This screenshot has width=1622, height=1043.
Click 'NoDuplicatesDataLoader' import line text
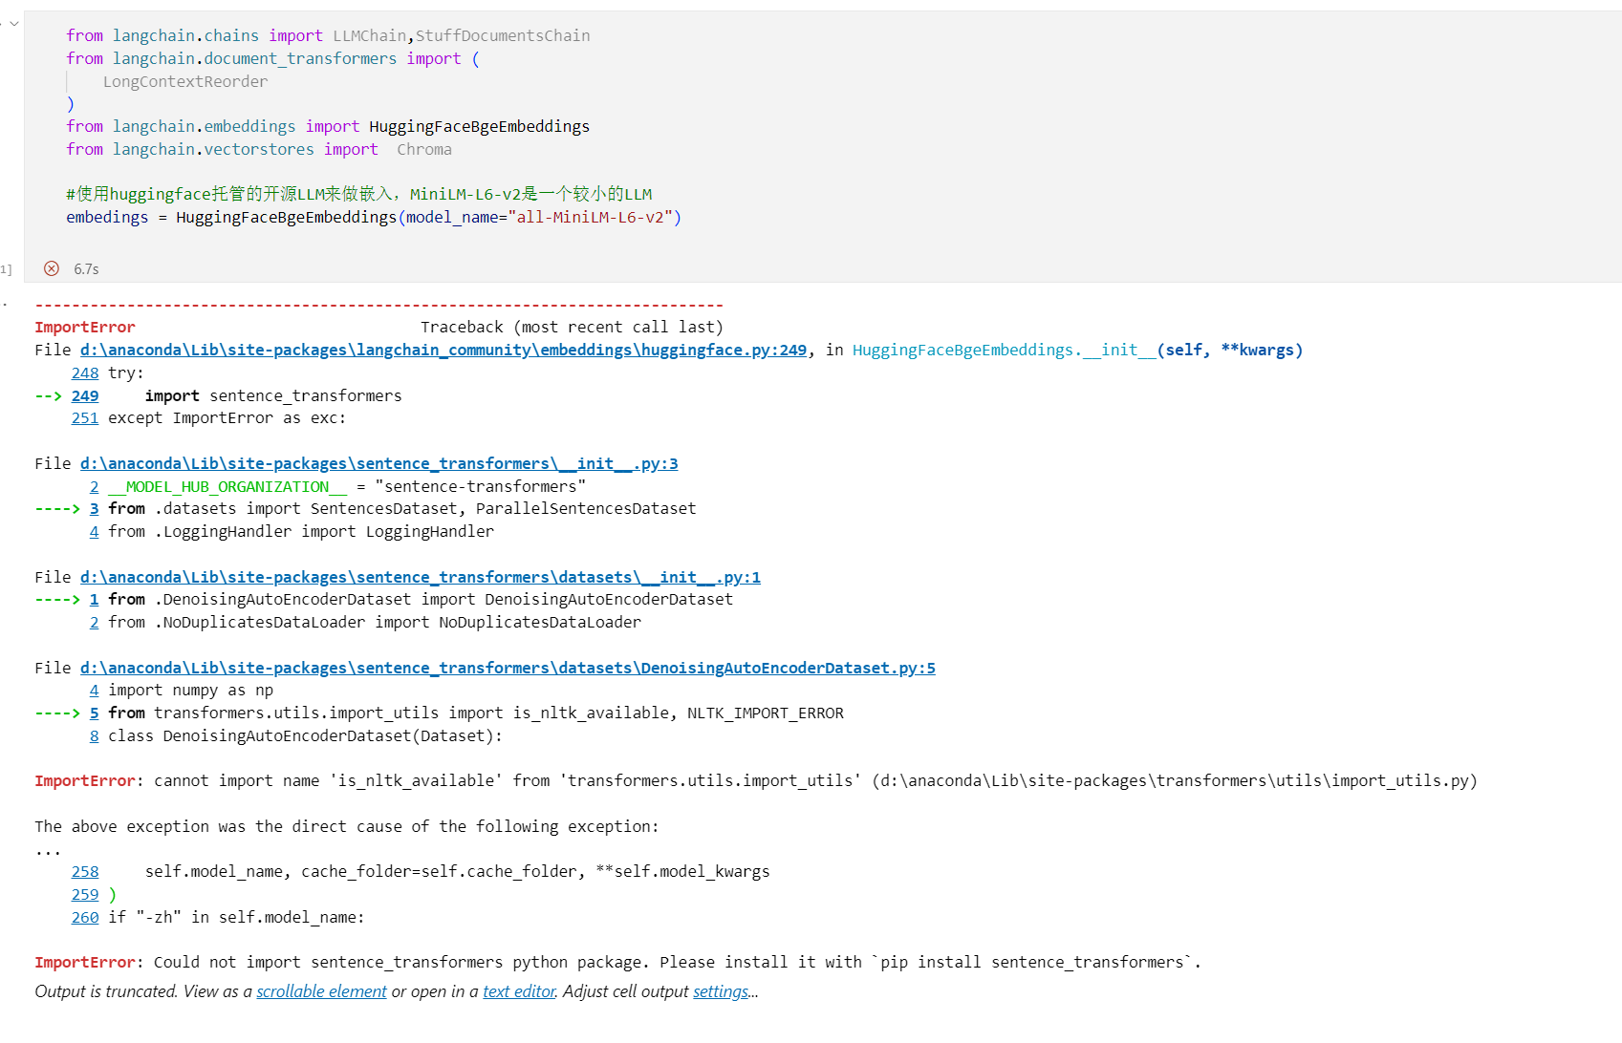click(x=375, y=622)
